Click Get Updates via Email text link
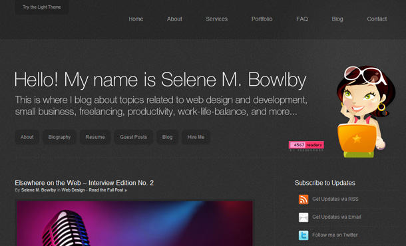The width and height of the screenshot is (406, 246). point(337,217)
